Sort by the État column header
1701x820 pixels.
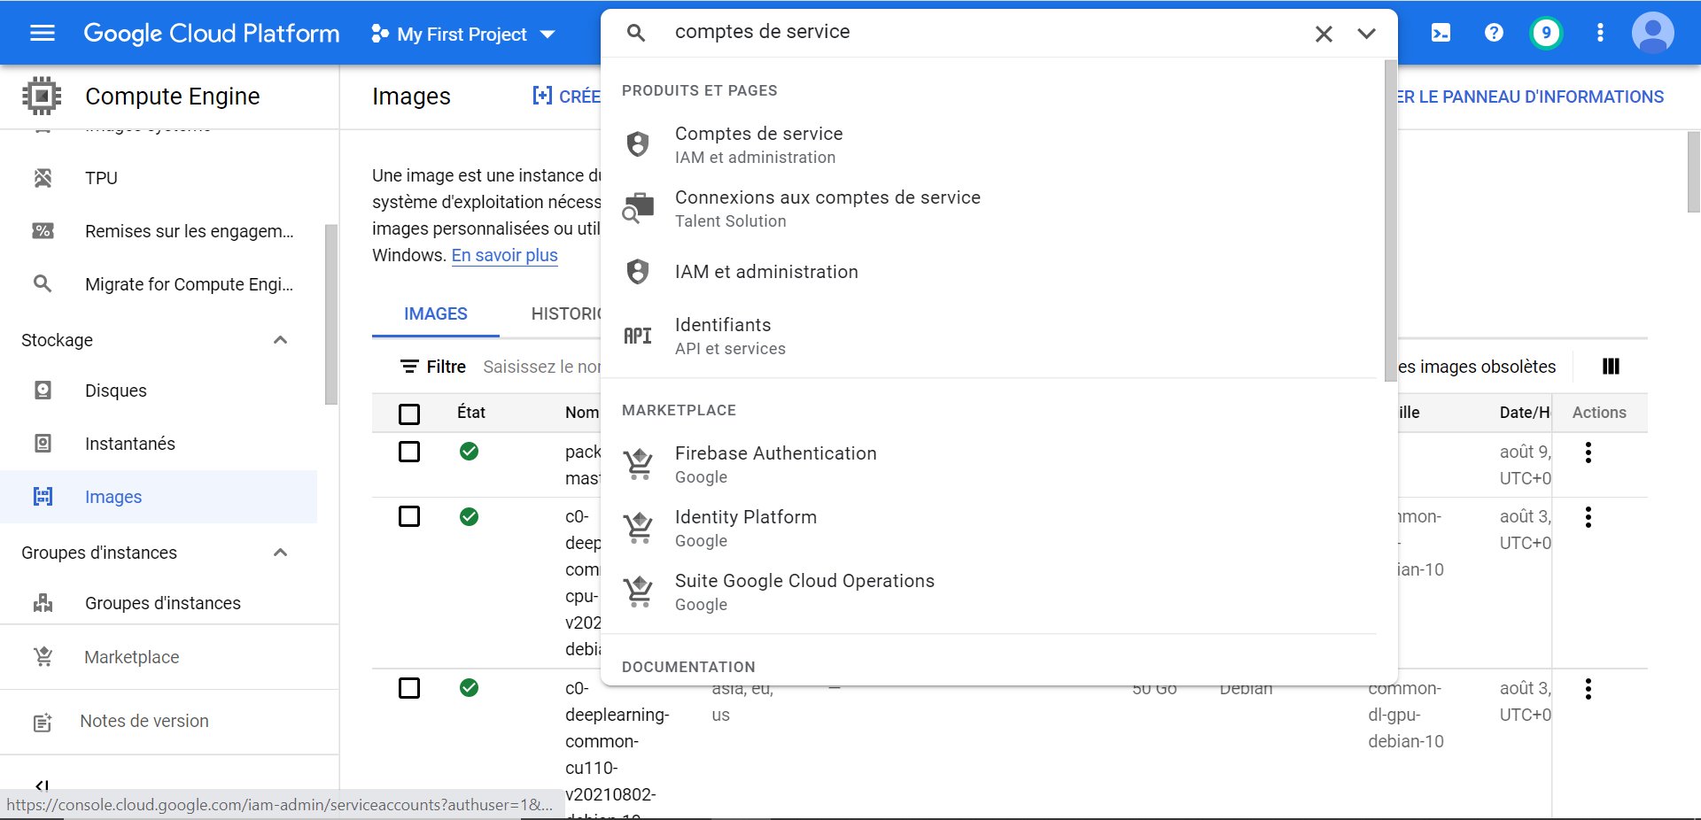point(471,412)
